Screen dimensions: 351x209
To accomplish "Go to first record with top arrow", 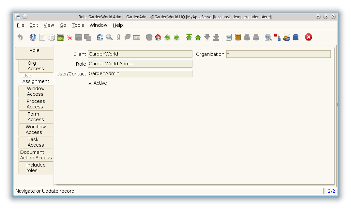I will click(189, 37).
